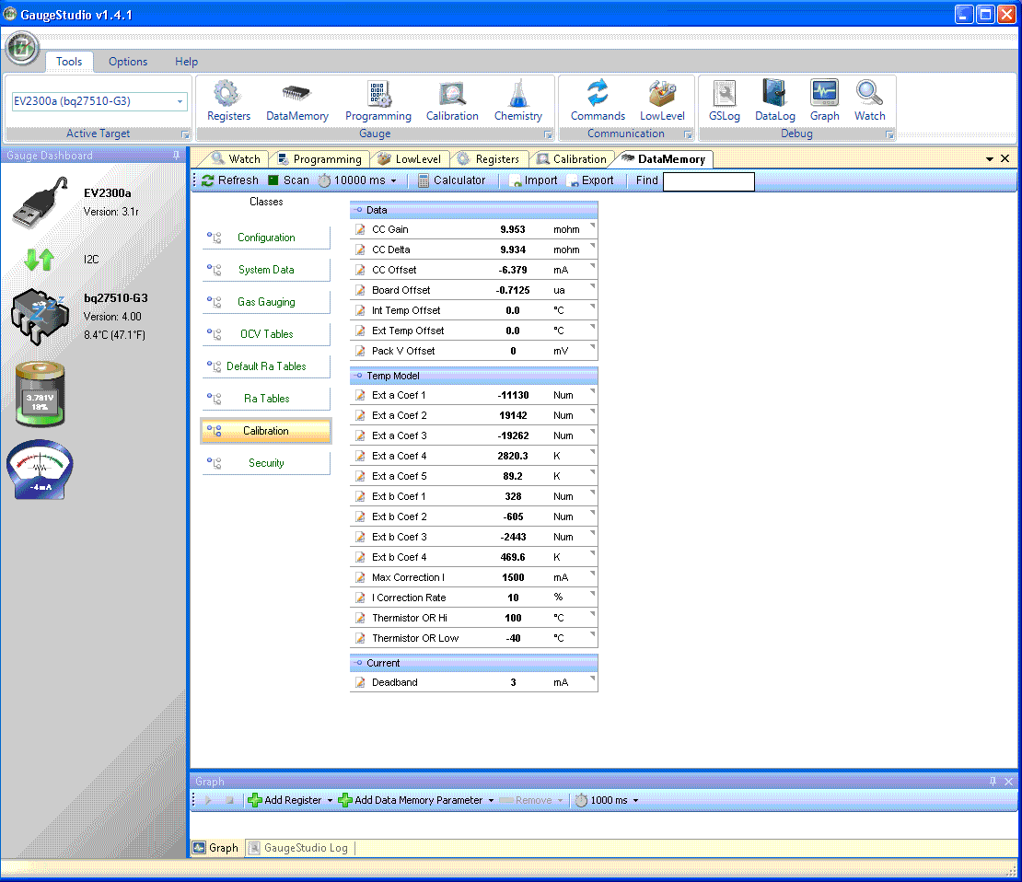Screen dimensions: 1022x882
Task: Click the edit icon beside Max Correction I
Action: (360, 577)
